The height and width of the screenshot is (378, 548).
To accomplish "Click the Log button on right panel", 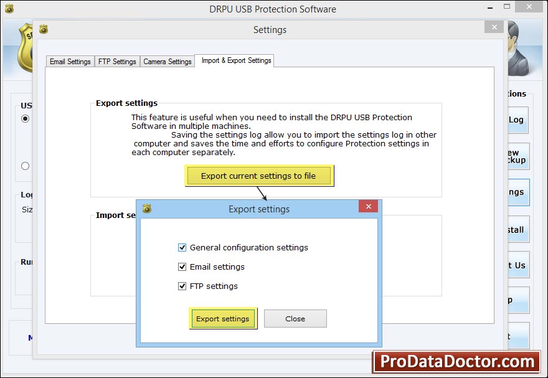I will point(517,120).
